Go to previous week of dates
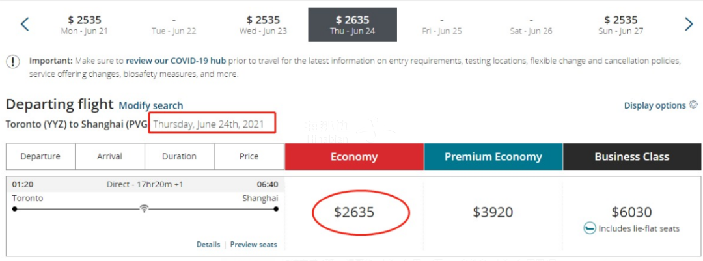 pos(25,24)
